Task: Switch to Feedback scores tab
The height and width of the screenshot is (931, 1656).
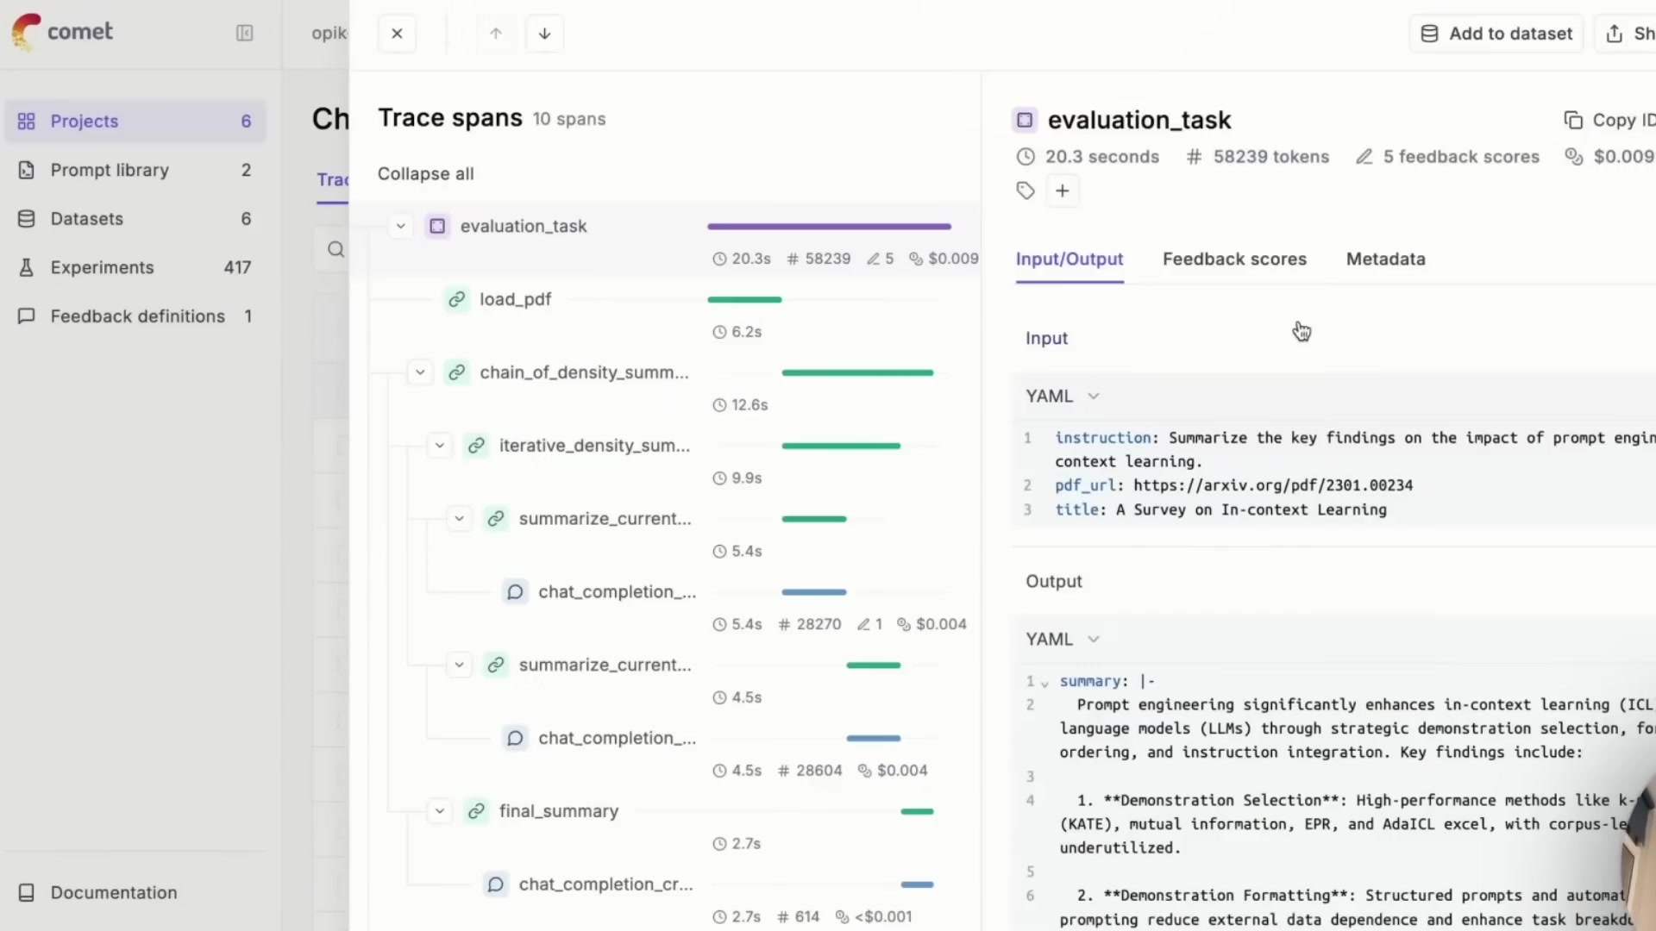Action: [x=1234, y=259]
